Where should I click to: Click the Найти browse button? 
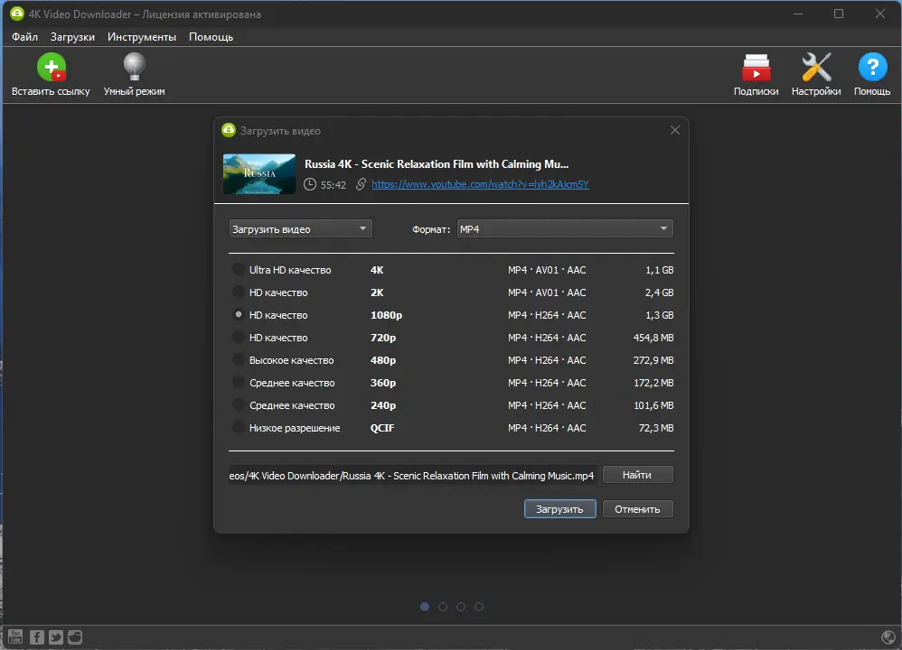pos(637,475)
